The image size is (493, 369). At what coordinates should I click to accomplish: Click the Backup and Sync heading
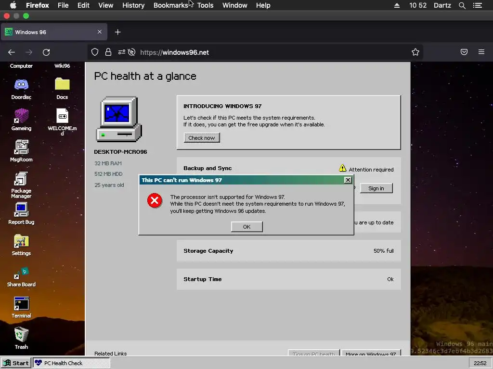pos(208,168)
